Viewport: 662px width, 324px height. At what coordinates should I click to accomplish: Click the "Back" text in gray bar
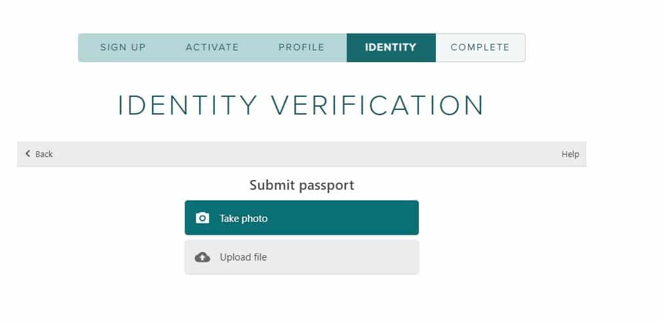(44, 154)
